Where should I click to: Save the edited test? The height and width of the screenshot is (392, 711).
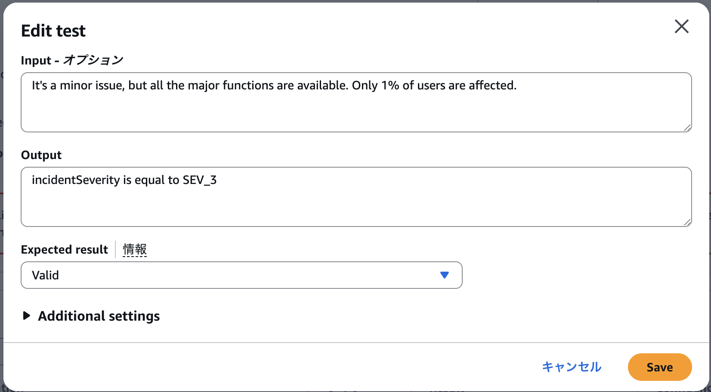coord(659,367)
